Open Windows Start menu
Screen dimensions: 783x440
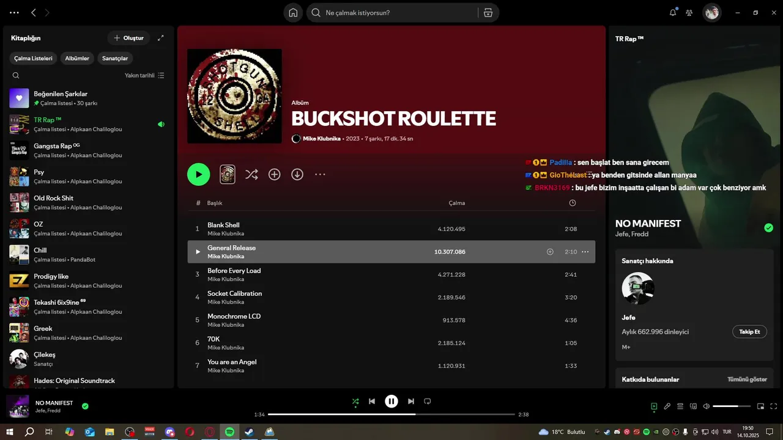click(x=10, y=432)
